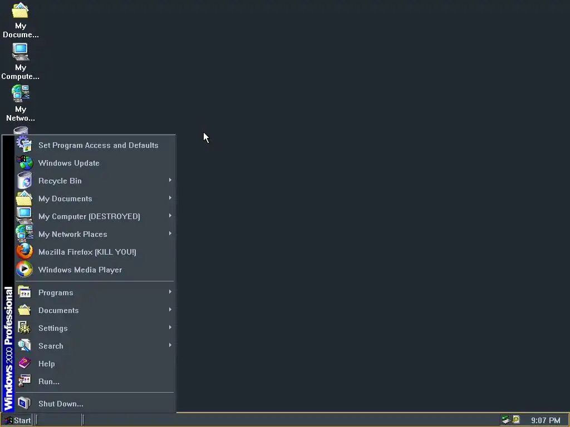
Task: Select the Windows Update menu entry
Action: pyautogui.click(x=95, y=163)
